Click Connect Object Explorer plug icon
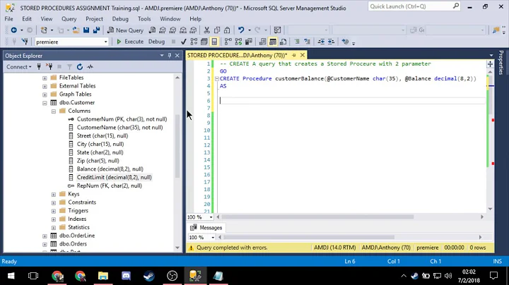Viewport: 509px width, 285px height. tap(39, 67)
